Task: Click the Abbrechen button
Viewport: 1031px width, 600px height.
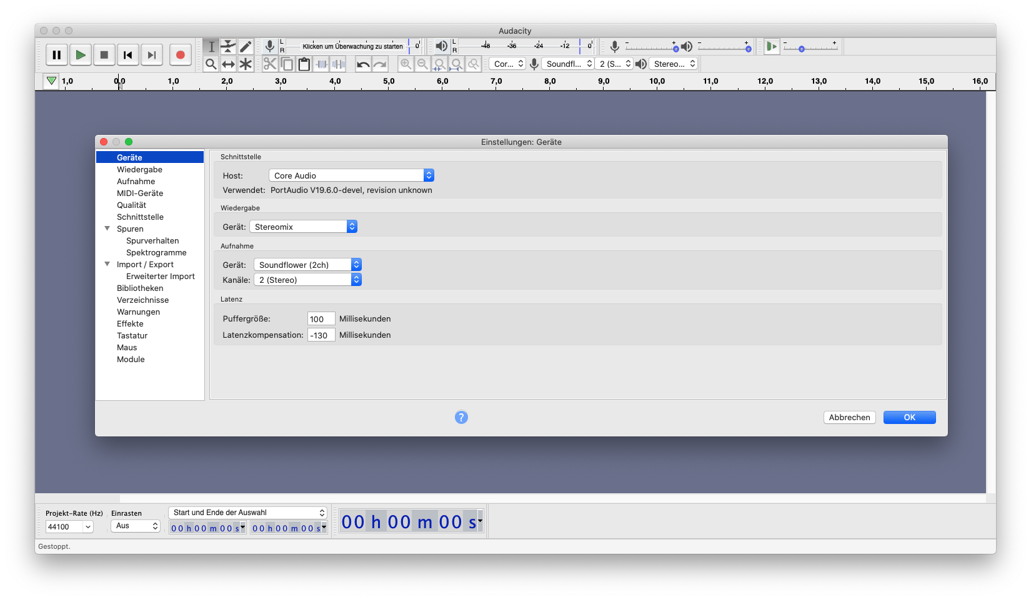Action: pos(850,417)
